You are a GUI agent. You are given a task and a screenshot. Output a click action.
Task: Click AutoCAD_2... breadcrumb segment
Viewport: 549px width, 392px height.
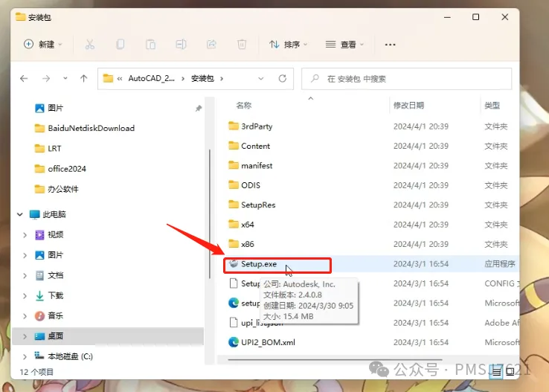151,78
